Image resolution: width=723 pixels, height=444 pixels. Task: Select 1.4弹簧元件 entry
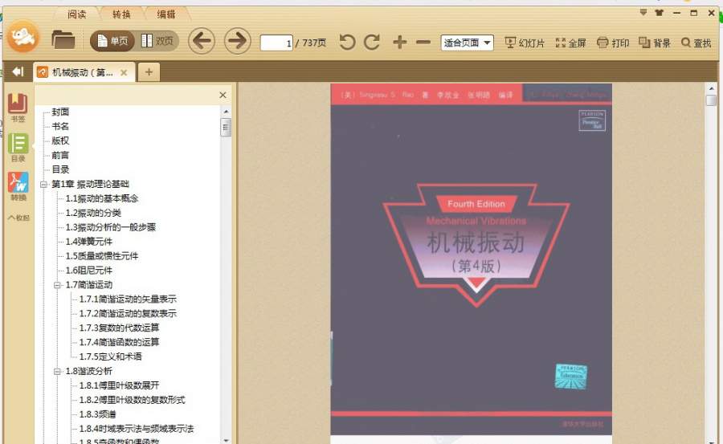coord(89,241)
